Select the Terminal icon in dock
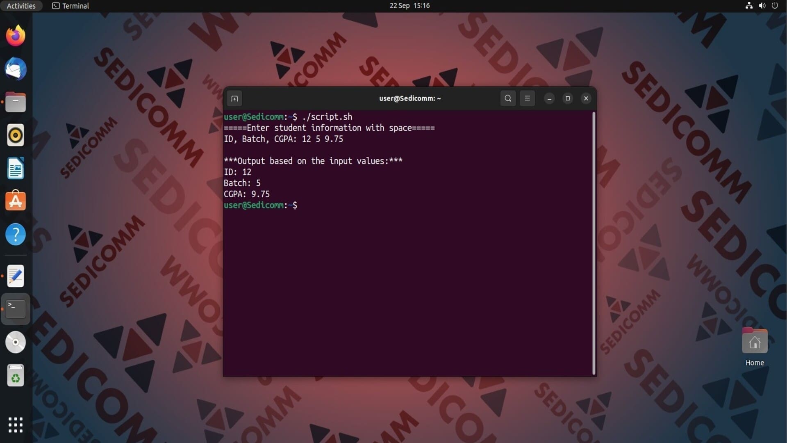 tap(16, 309)
